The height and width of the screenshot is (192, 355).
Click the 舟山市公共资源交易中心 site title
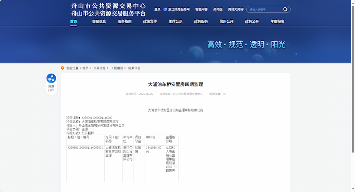click(x=108, y=6)
